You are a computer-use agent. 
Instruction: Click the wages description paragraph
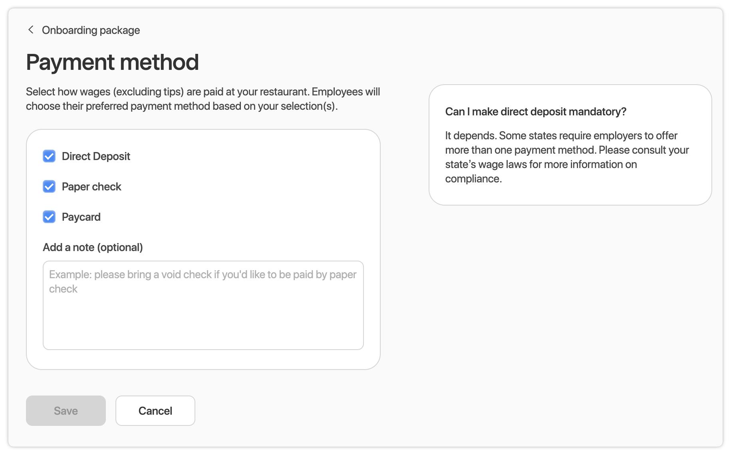coord(203,99)
